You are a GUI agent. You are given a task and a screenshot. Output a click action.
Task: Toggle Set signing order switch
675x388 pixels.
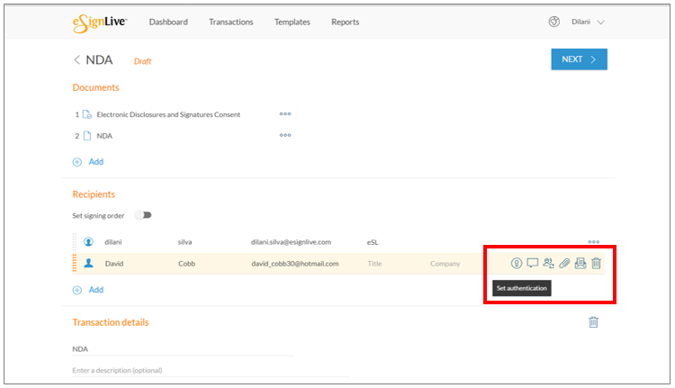[x=144, y=215]
